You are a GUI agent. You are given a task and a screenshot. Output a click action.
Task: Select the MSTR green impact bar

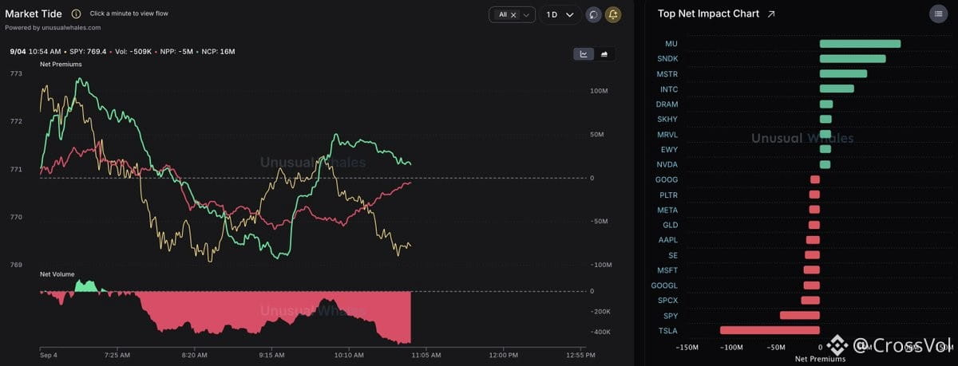pos(843,74)
